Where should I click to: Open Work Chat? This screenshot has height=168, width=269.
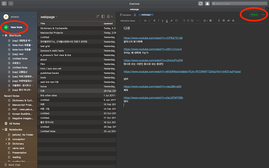pyautogui.click(x=12, y=165)
